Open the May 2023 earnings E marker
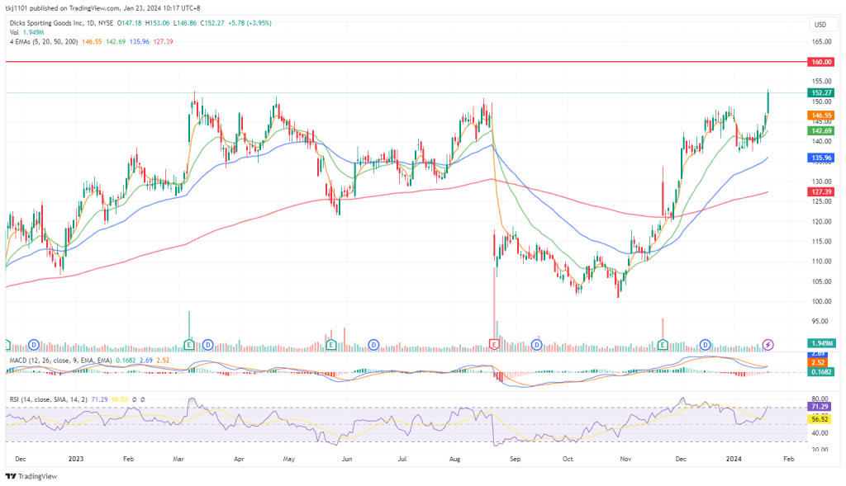Image resolution: width=846 pixels, height=486 pixels. pyautogui.click(x=330, y=344)
